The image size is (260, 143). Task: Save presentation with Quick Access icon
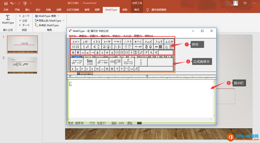coord(6,3)
